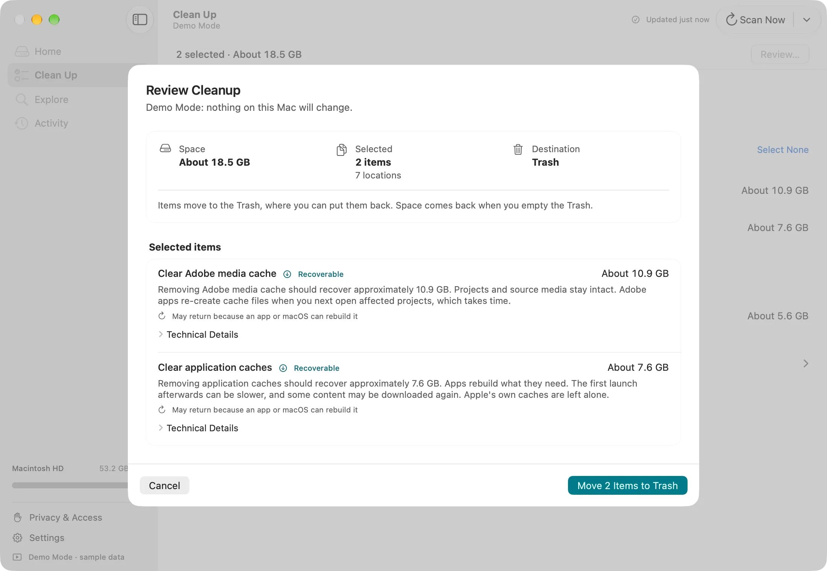
Task: Click the Space drive icon
Action: coord(165,148)
